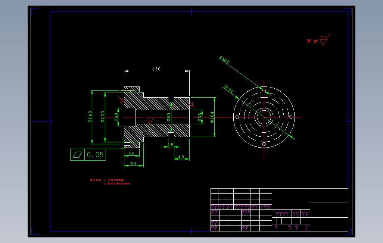The width and height of the screenshot is (383, 243).
Task: Click the ????? cell in the title block
Action: (242, 207)
